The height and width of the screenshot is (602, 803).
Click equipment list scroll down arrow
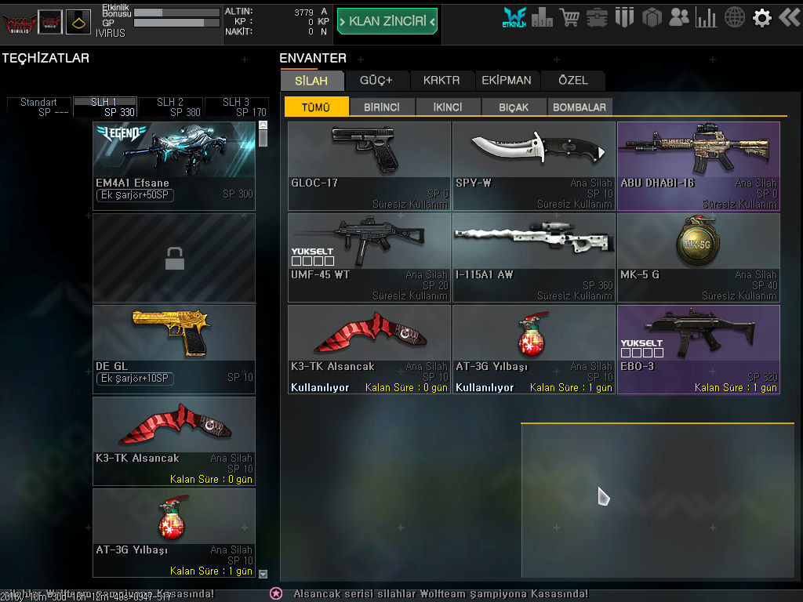coord(263,574)
